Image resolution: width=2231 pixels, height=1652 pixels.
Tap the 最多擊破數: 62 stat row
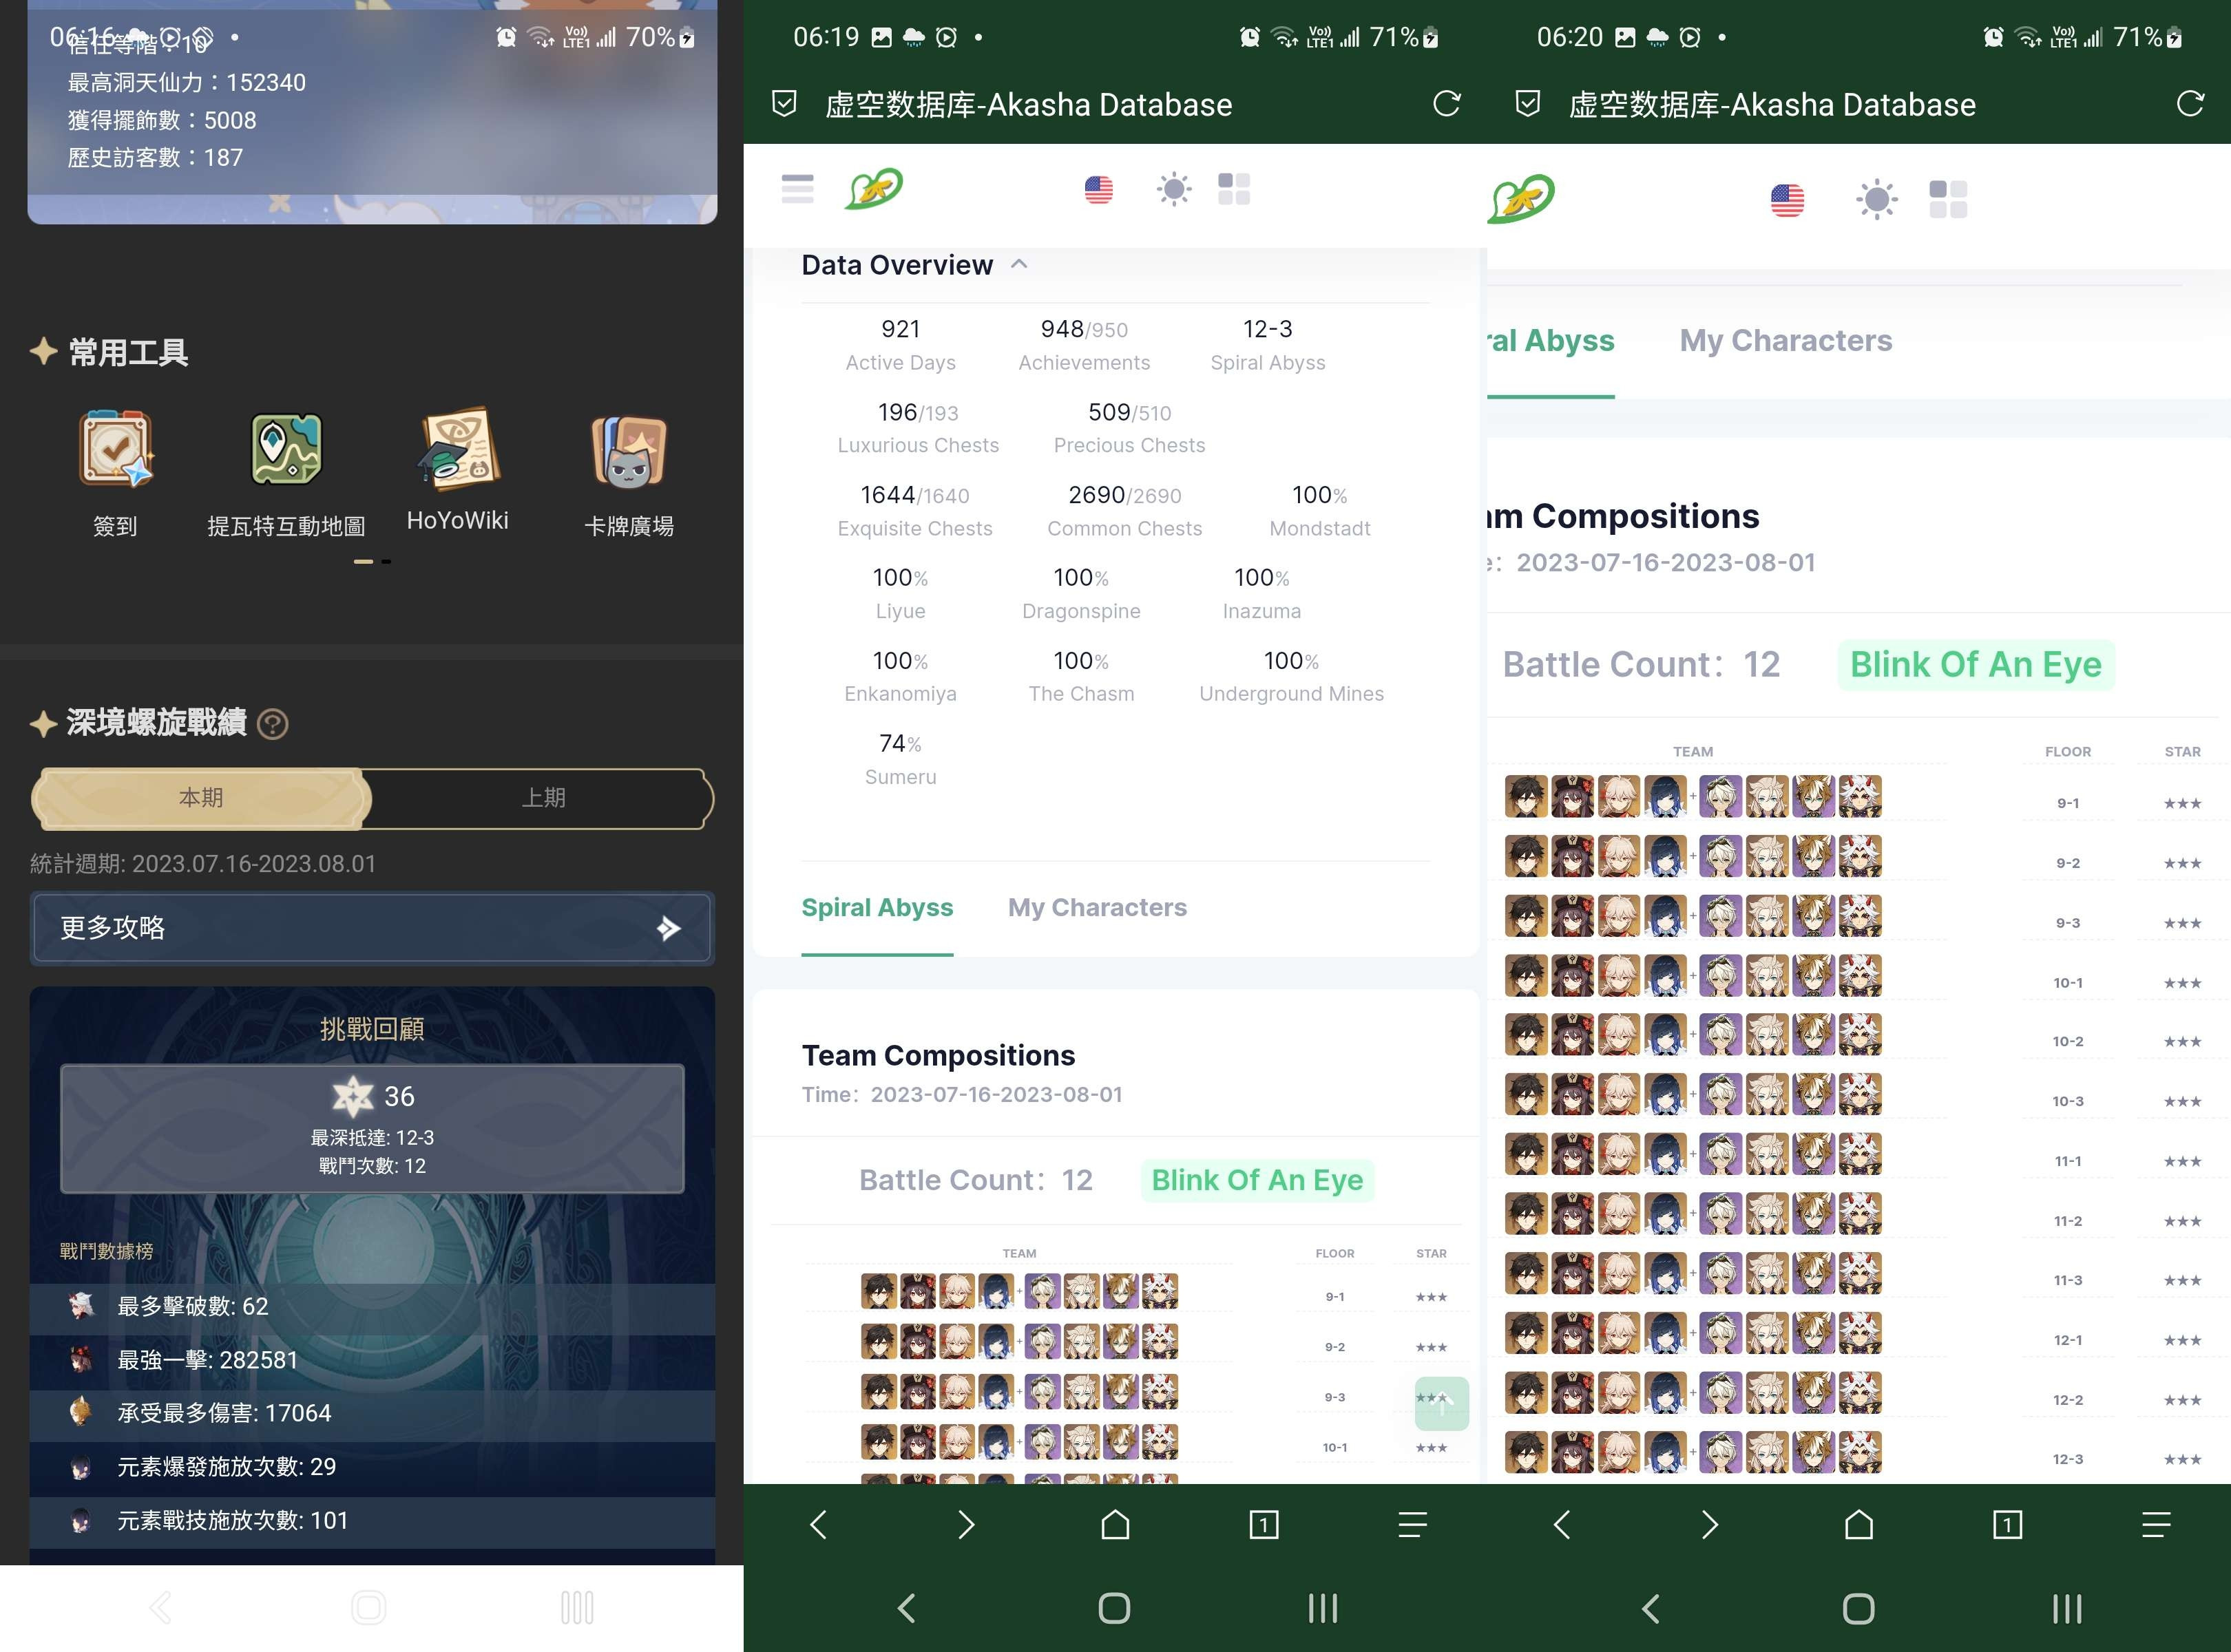click(x=372, y=1307)
